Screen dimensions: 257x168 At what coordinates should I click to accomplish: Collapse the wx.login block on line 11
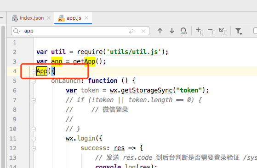pyautogui.click(x=34, y=139)
